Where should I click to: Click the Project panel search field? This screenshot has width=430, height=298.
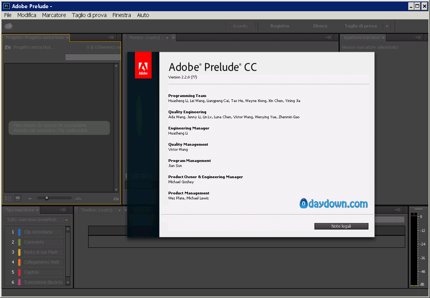pos(93,57)
